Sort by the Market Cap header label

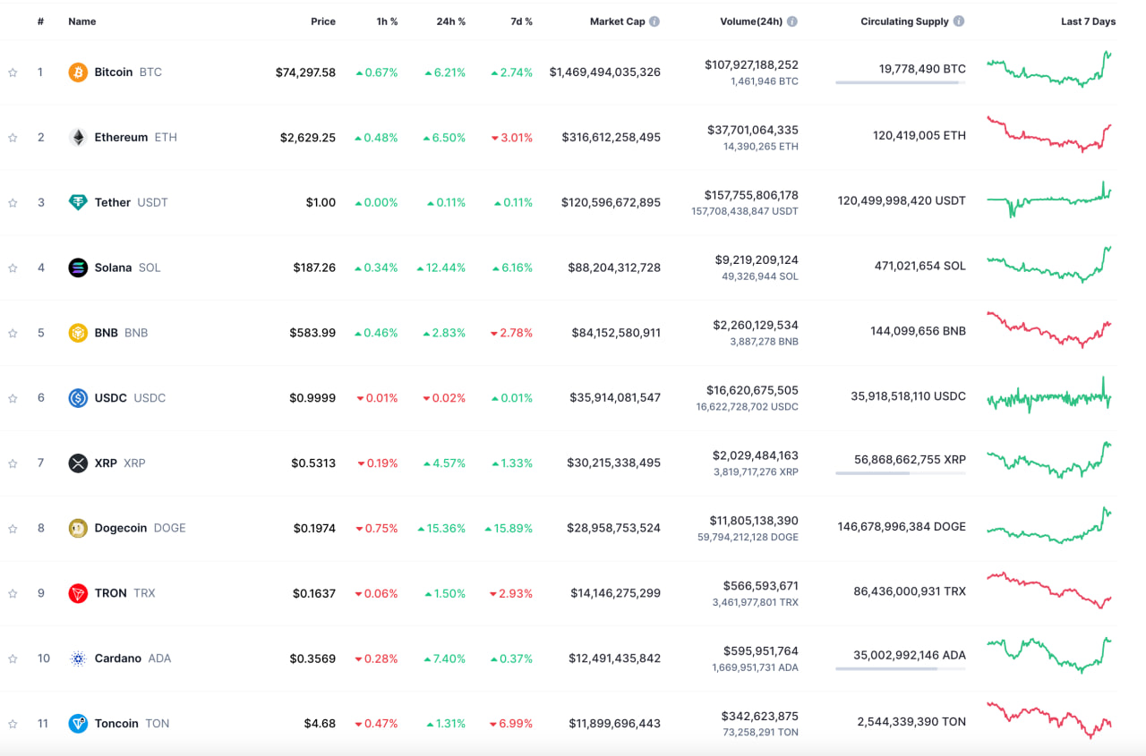617,21
